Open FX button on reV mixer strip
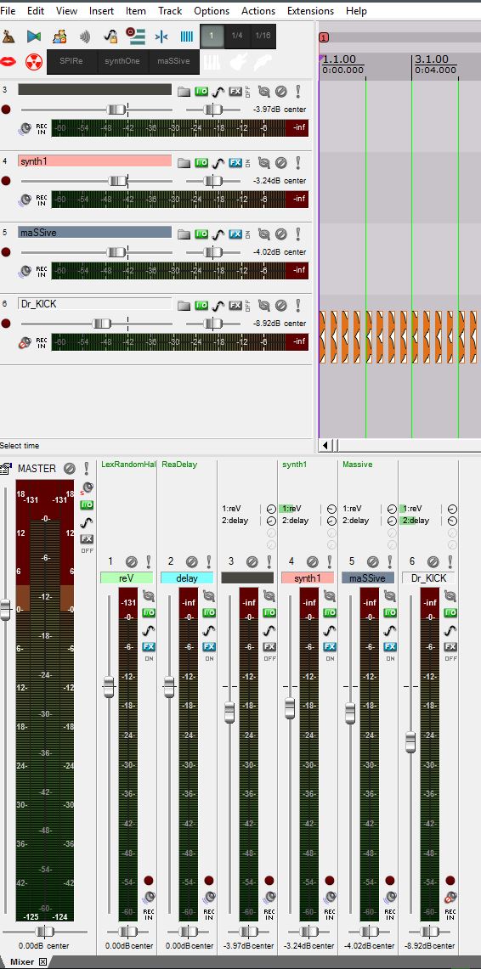The height and width of the screenshot is (969, 481). tap(149, 646)
